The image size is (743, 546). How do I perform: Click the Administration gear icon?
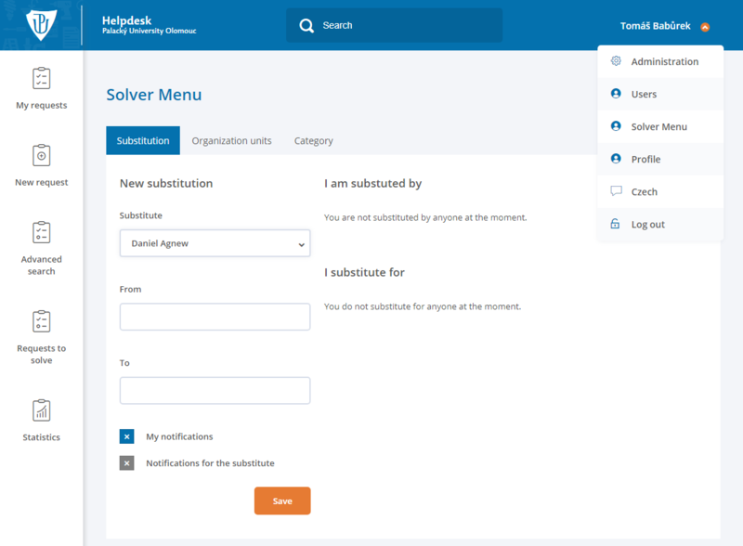616,61
